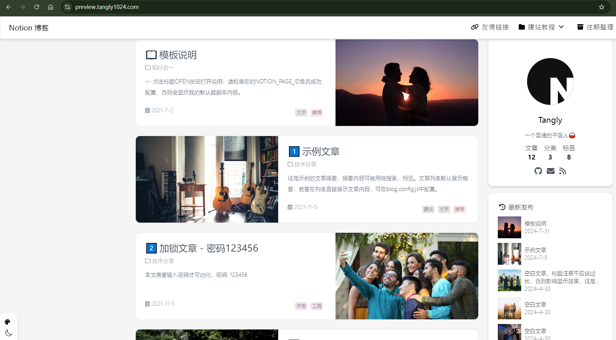Image resolution: width=616 pixels, height=340 pixels.
Task: Click the 推荐 tag on 示例文章 card
Action: tap(460, 209)
